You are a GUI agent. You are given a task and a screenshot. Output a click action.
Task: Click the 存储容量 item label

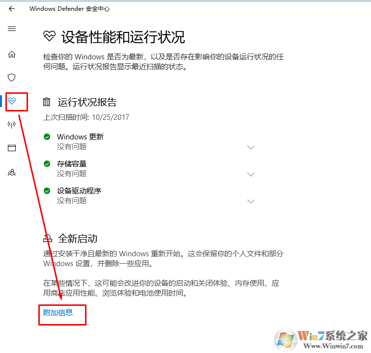[72, 163]
